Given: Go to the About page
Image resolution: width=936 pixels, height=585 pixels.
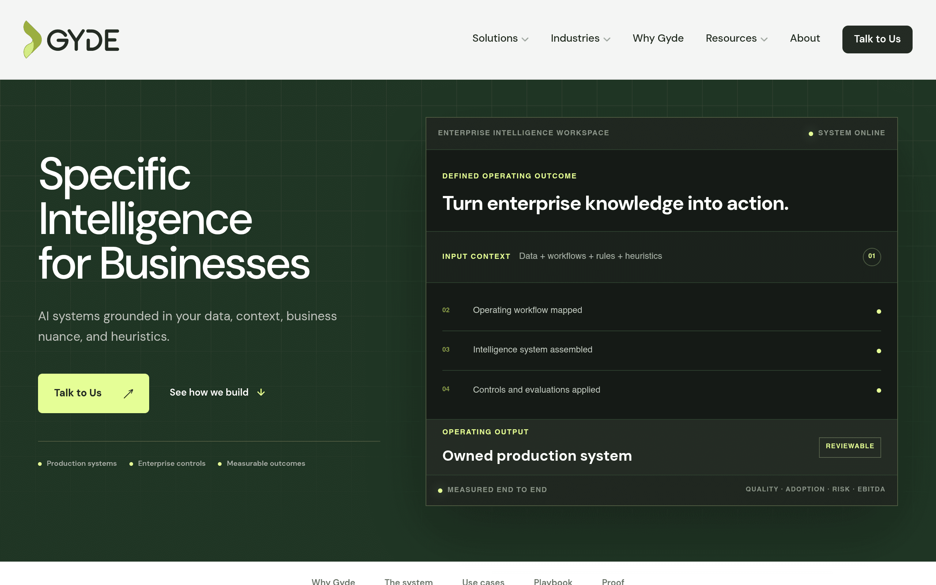Looking at the screenshot, I should pos(804,38).
